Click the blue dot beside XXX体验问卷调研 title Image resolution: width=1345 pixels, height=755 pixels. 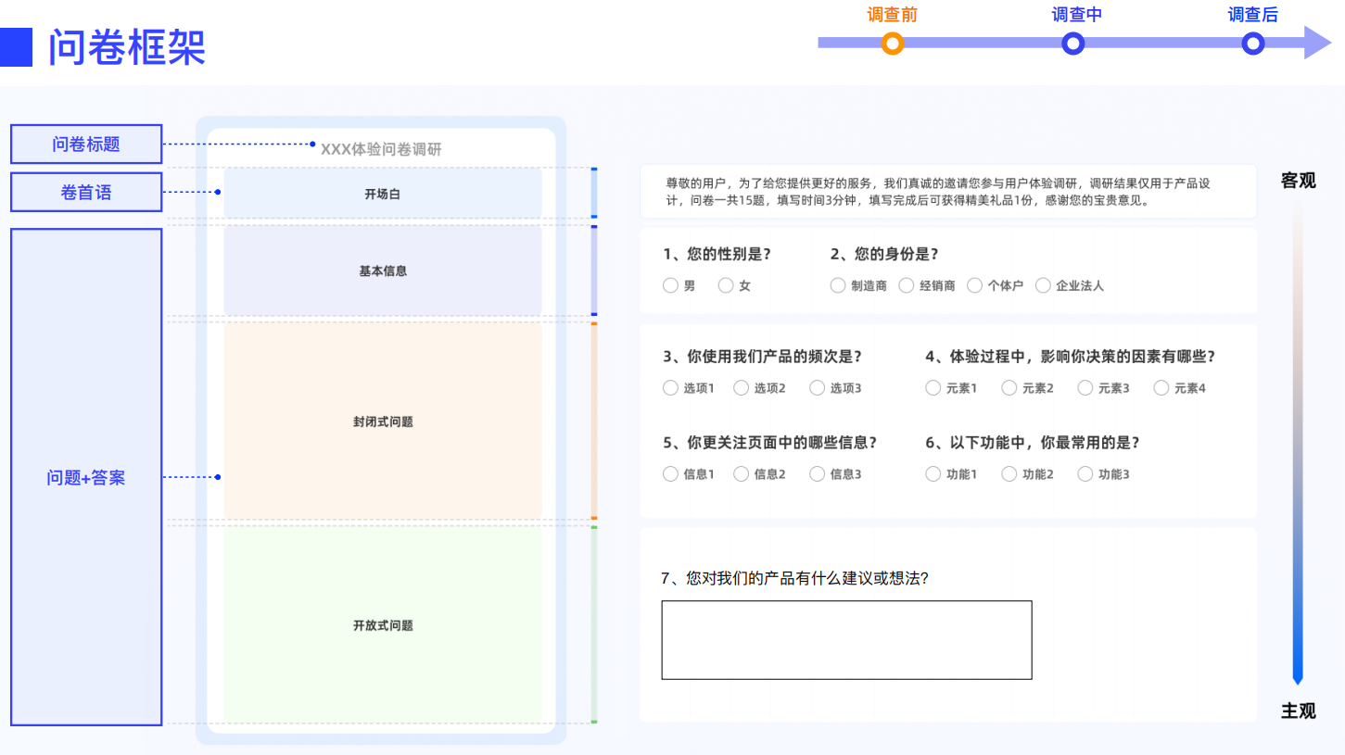pos(312,145)
